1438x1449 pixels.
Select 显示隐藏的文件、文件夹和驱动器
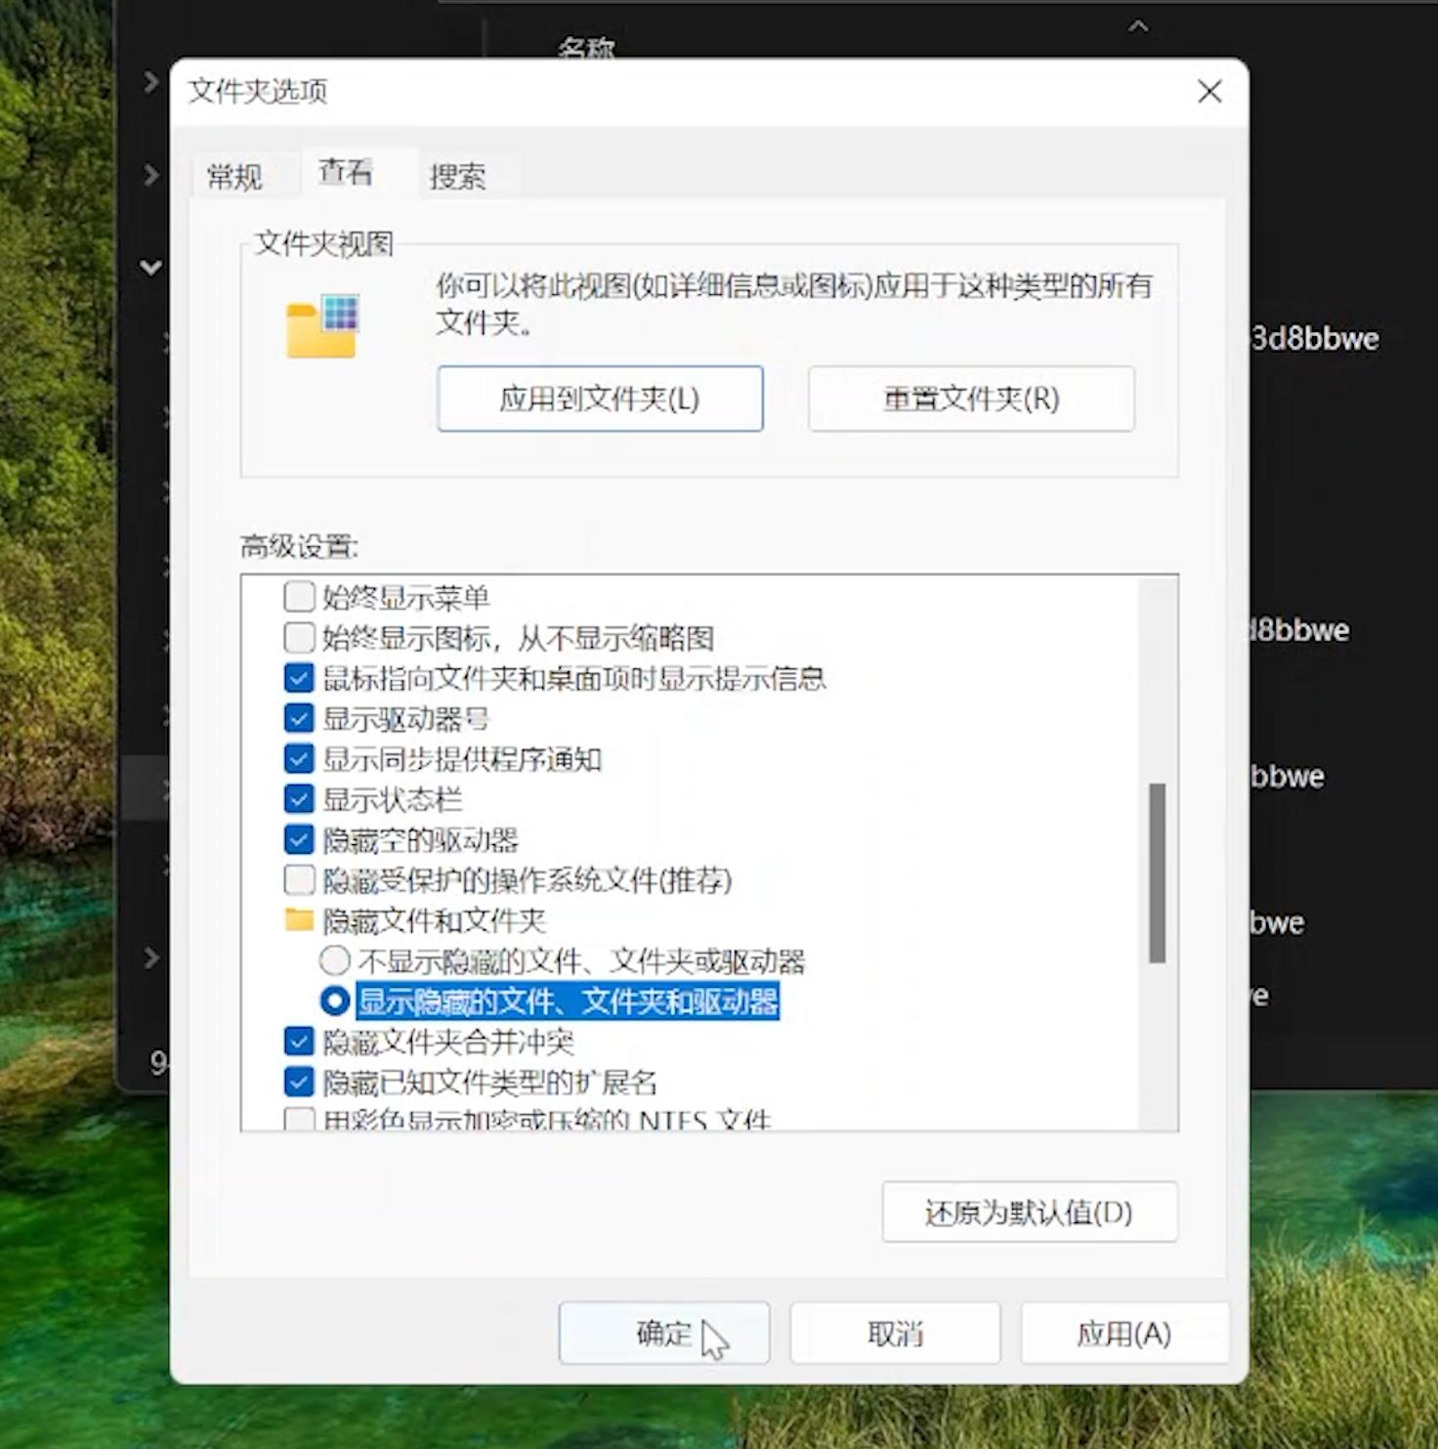(x=334, y=1002)
